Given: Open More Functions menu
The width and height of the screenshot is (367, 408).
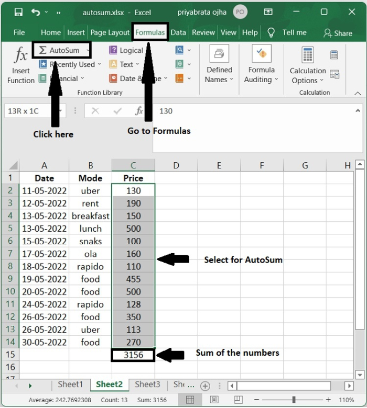Looking at the screenshot, I should 183,78.
